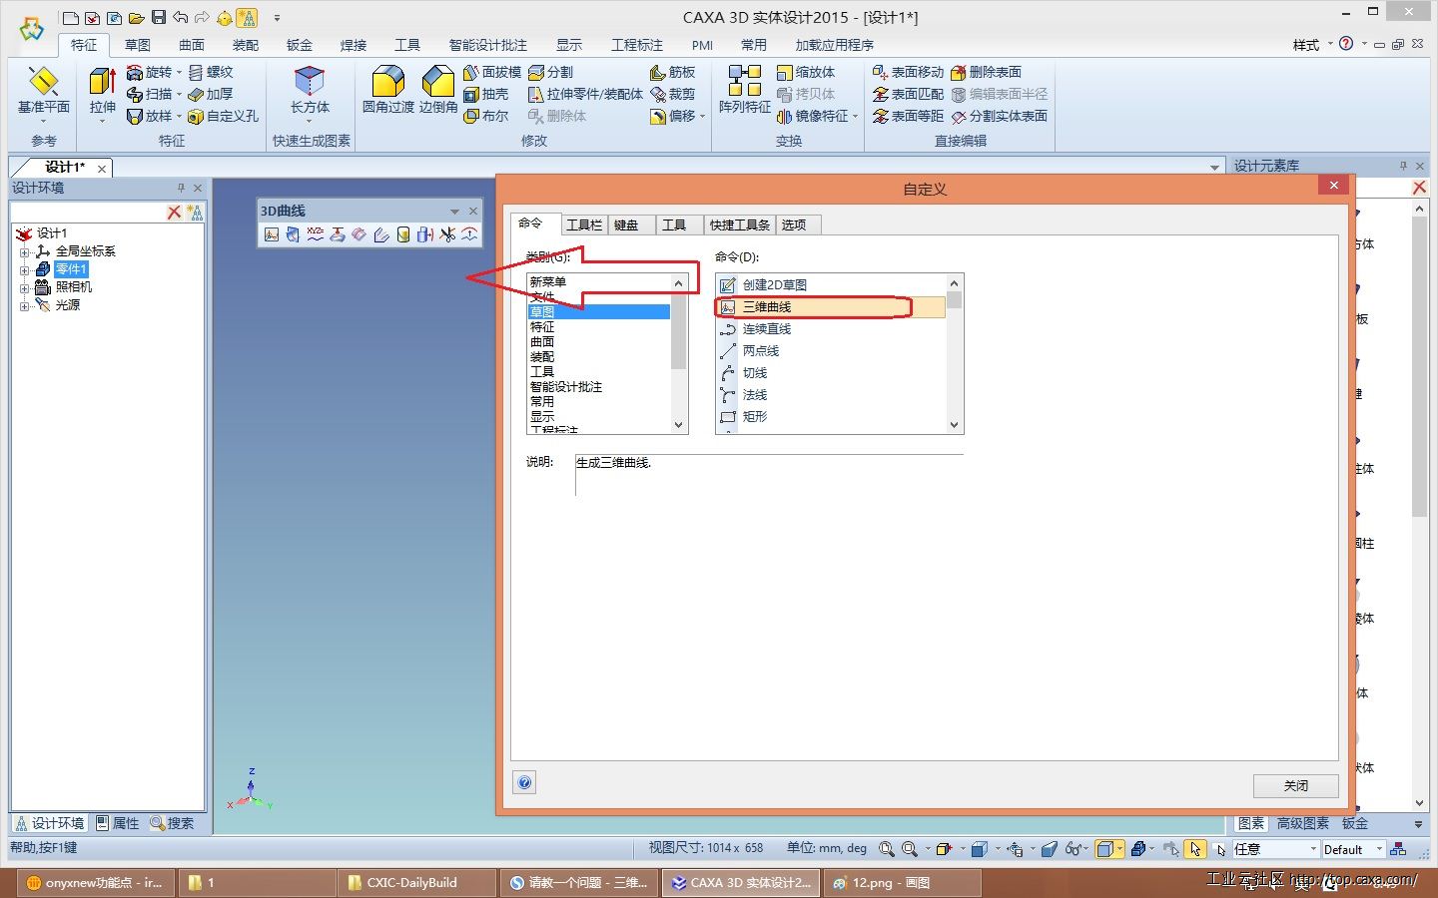The width and height of the screenshot is (1438, 898).
Task: Switch to the 搜索 panel tab at bottom
Action: (172, 823)
